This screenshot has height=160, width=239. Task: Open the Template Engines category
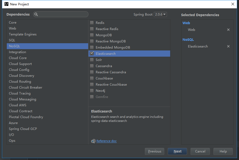click(47, 34)
